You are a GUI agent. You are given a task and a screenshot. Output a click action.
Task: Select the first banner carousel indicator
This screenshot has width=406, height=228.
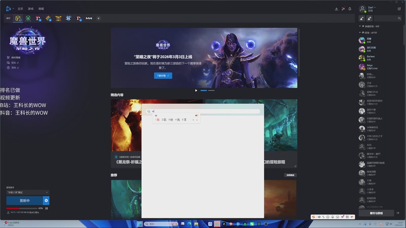click(x=204, y=91)
